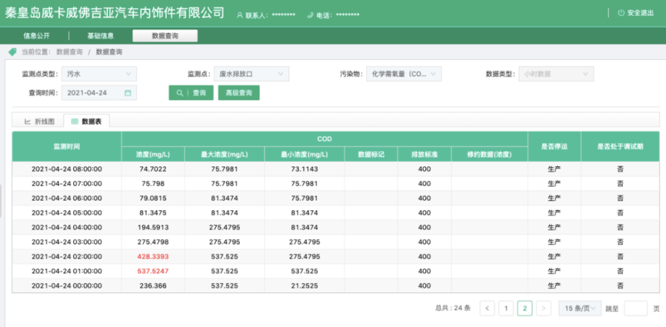
Task: Switch to the 折线图 tab
Action: click(39, 121)
